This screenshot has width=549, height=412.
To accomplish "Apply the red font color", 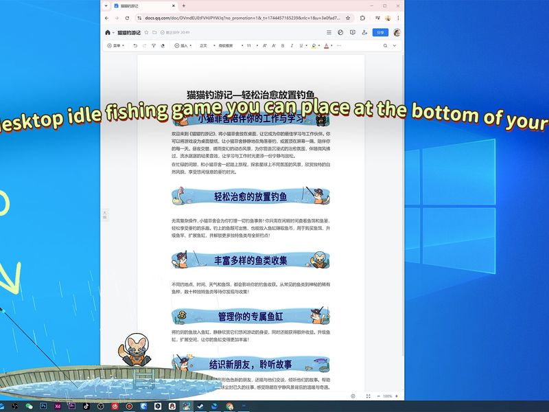I will tap(327, 45).
